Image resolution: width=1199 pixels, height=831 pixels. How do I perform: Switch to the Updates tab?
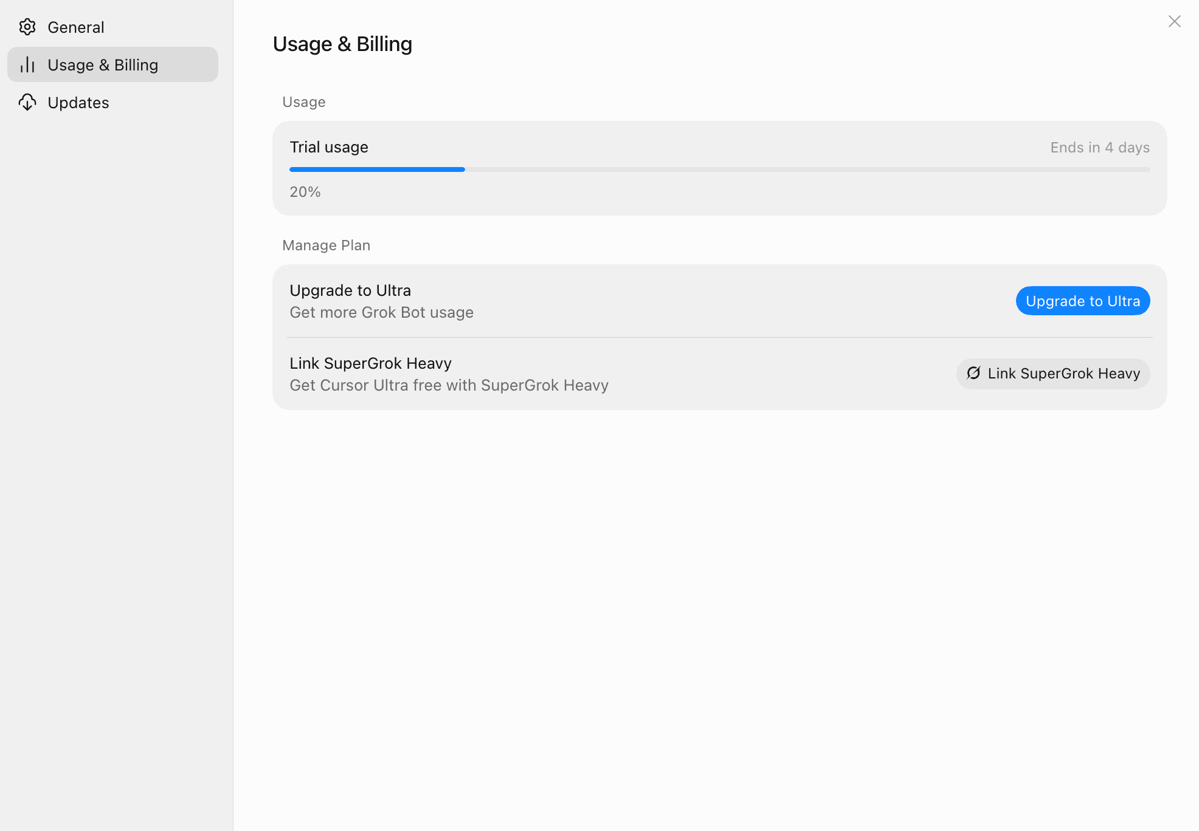click(x=112, y=102)
